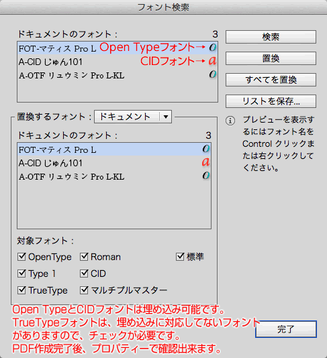The width and height of the screenshot is (327, 358).
Task: Toggle the マルチプルマスター checkbox
Action: pos(84,290)
